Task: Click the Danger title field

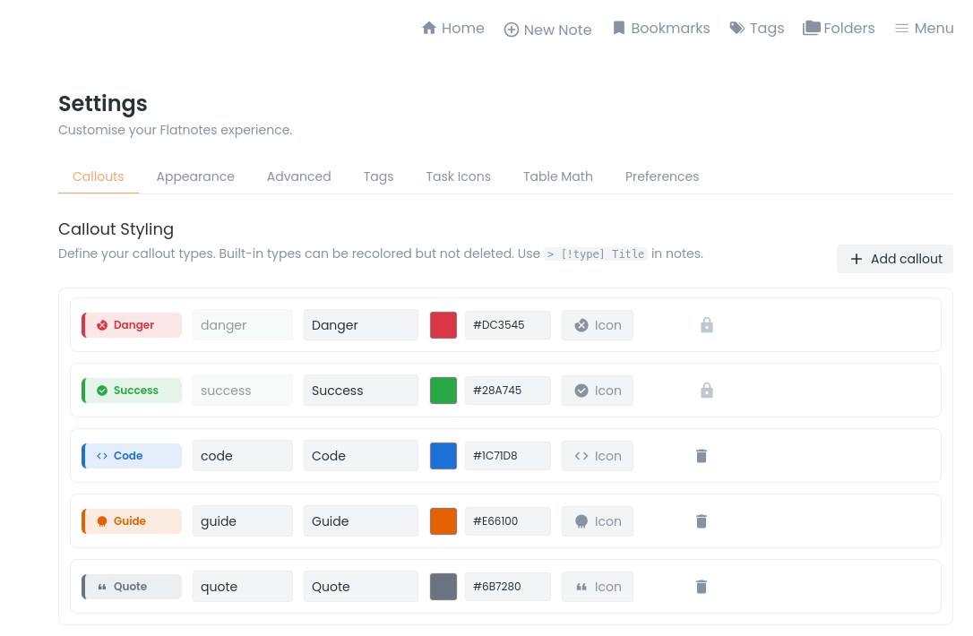Action: (360, 325)
